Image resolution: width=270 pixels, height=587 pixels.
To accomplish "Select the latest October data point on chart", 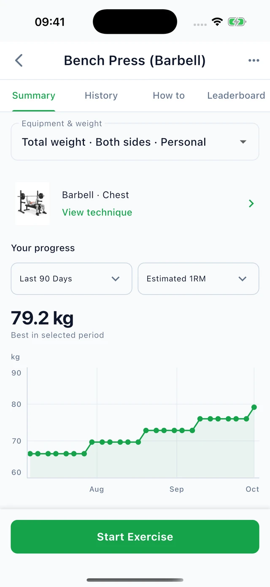I will coord(254,407).
